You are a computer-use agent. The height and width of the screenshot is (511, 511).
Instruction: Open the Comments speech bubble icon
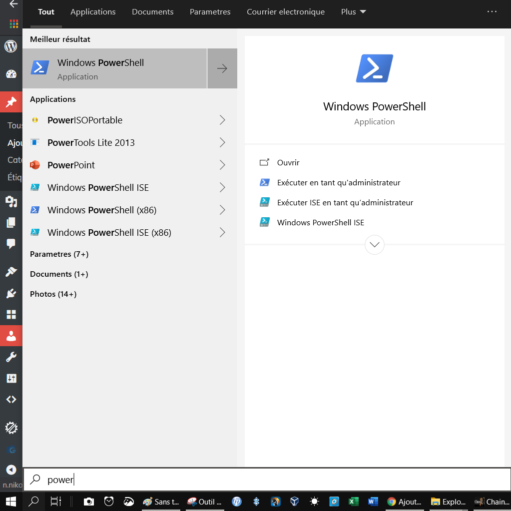point(11,244)
